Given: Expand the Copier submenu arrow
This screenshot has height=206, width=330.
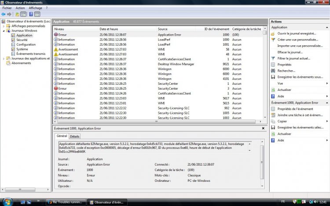Looking at the screenshot, I should tap(327, 121).
